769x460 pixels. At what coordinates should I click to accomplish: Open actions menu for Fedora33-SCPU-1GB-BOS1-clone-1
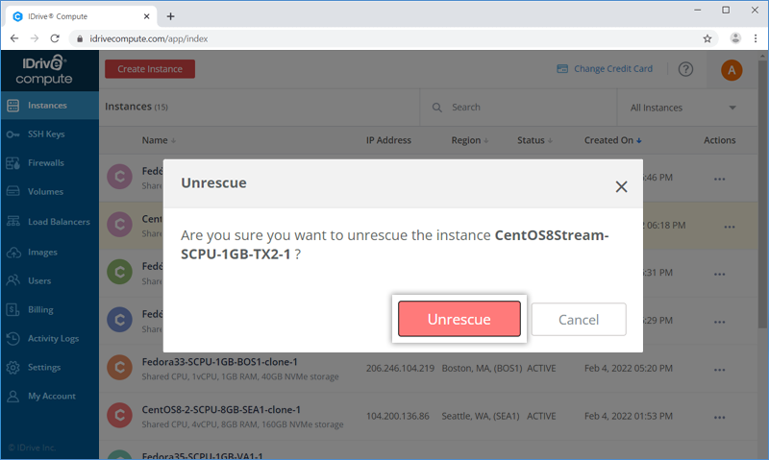[x=719, y=370]
